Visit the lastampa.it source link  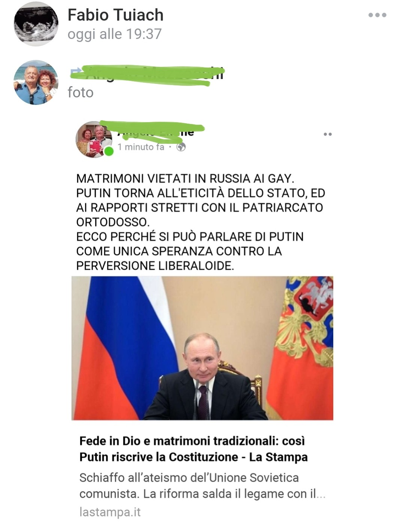[x=110, y=512]
